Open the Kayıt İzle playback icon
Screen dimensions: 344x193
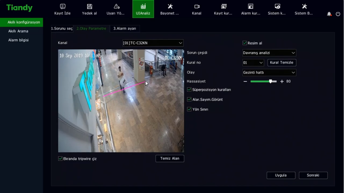pyautogui.click(x=63, y=7)
